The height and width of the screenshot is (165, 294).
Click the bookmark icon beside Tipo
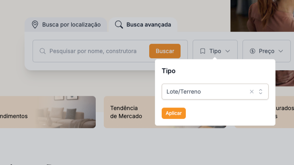coord(202,51)
